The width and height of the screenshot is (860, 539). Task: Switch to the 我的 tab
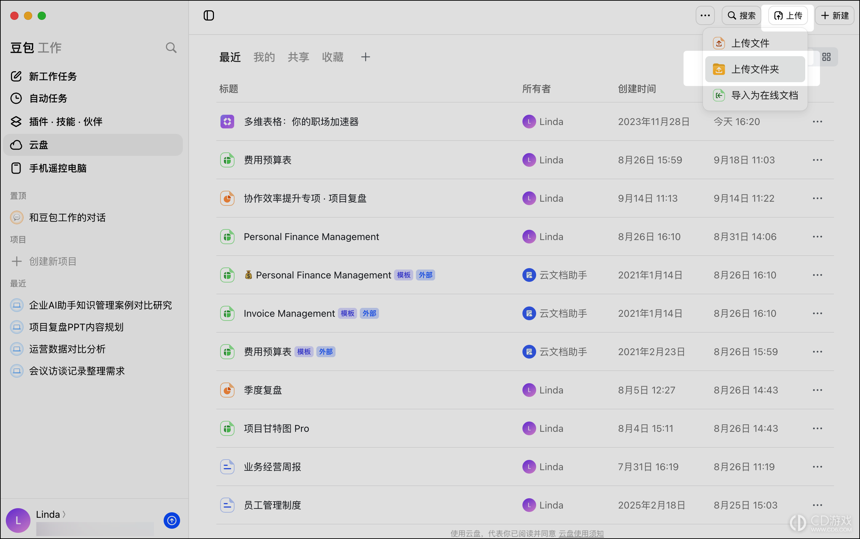(264, 57)
